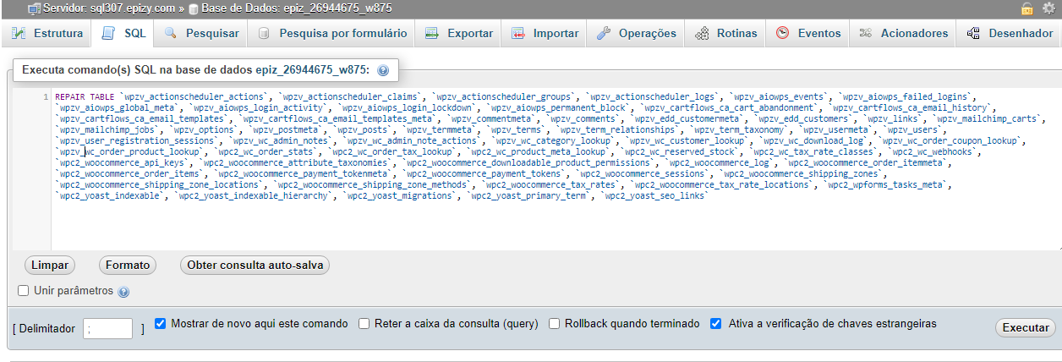Uncheck Mostrar de novo aqui este comando
The height and width of the screenshot is (362, 1062).
pyautogui.click(x=161, y=324)
